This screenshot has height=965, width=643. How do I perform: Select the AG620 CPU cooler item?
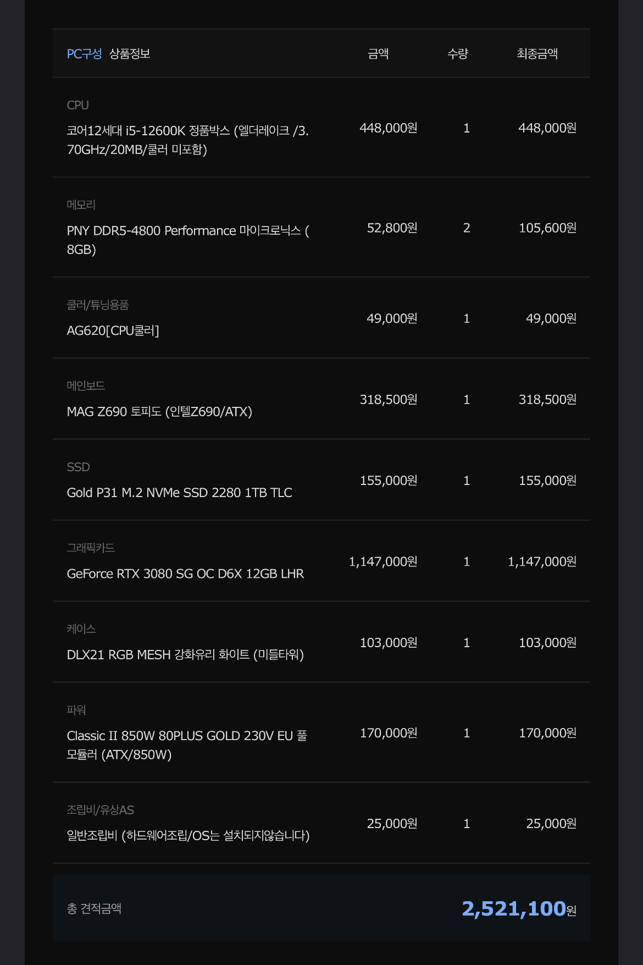(x=113, y=330)
